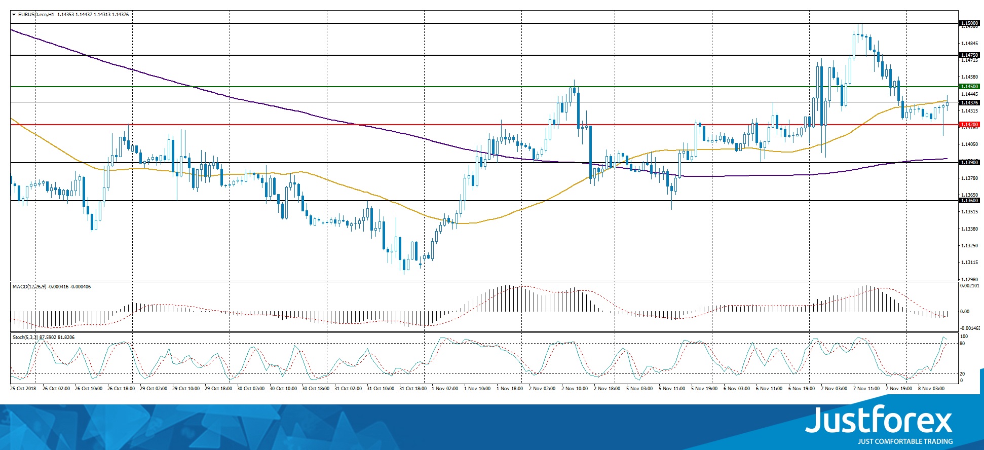The image size is (984, 450).
Task: Click the 'JUST COMFORTABLE TRADING' tagline
Action: (x=905, y=441)
